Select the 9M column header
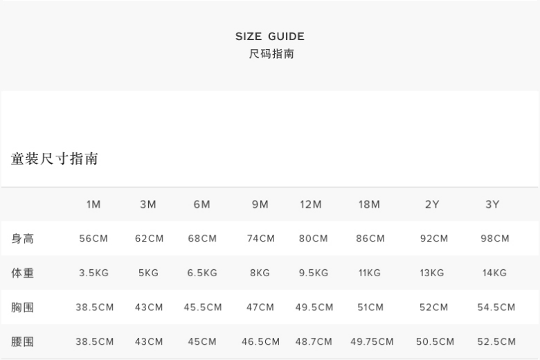540x360 pixels. click(x=260, y=204)
